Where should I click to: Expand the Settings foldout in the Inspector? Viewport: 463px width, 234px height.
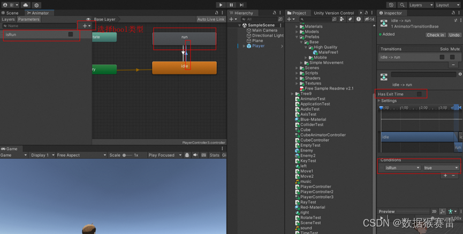(379, 101)
